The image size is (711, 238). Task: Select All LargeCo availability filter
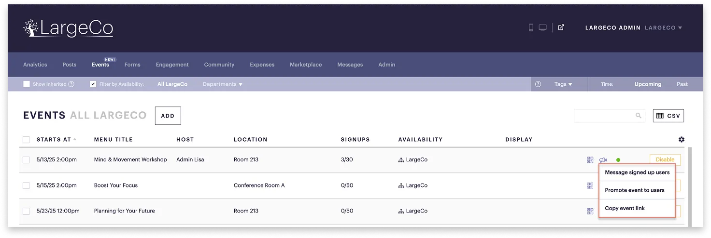tap(172, 84)
